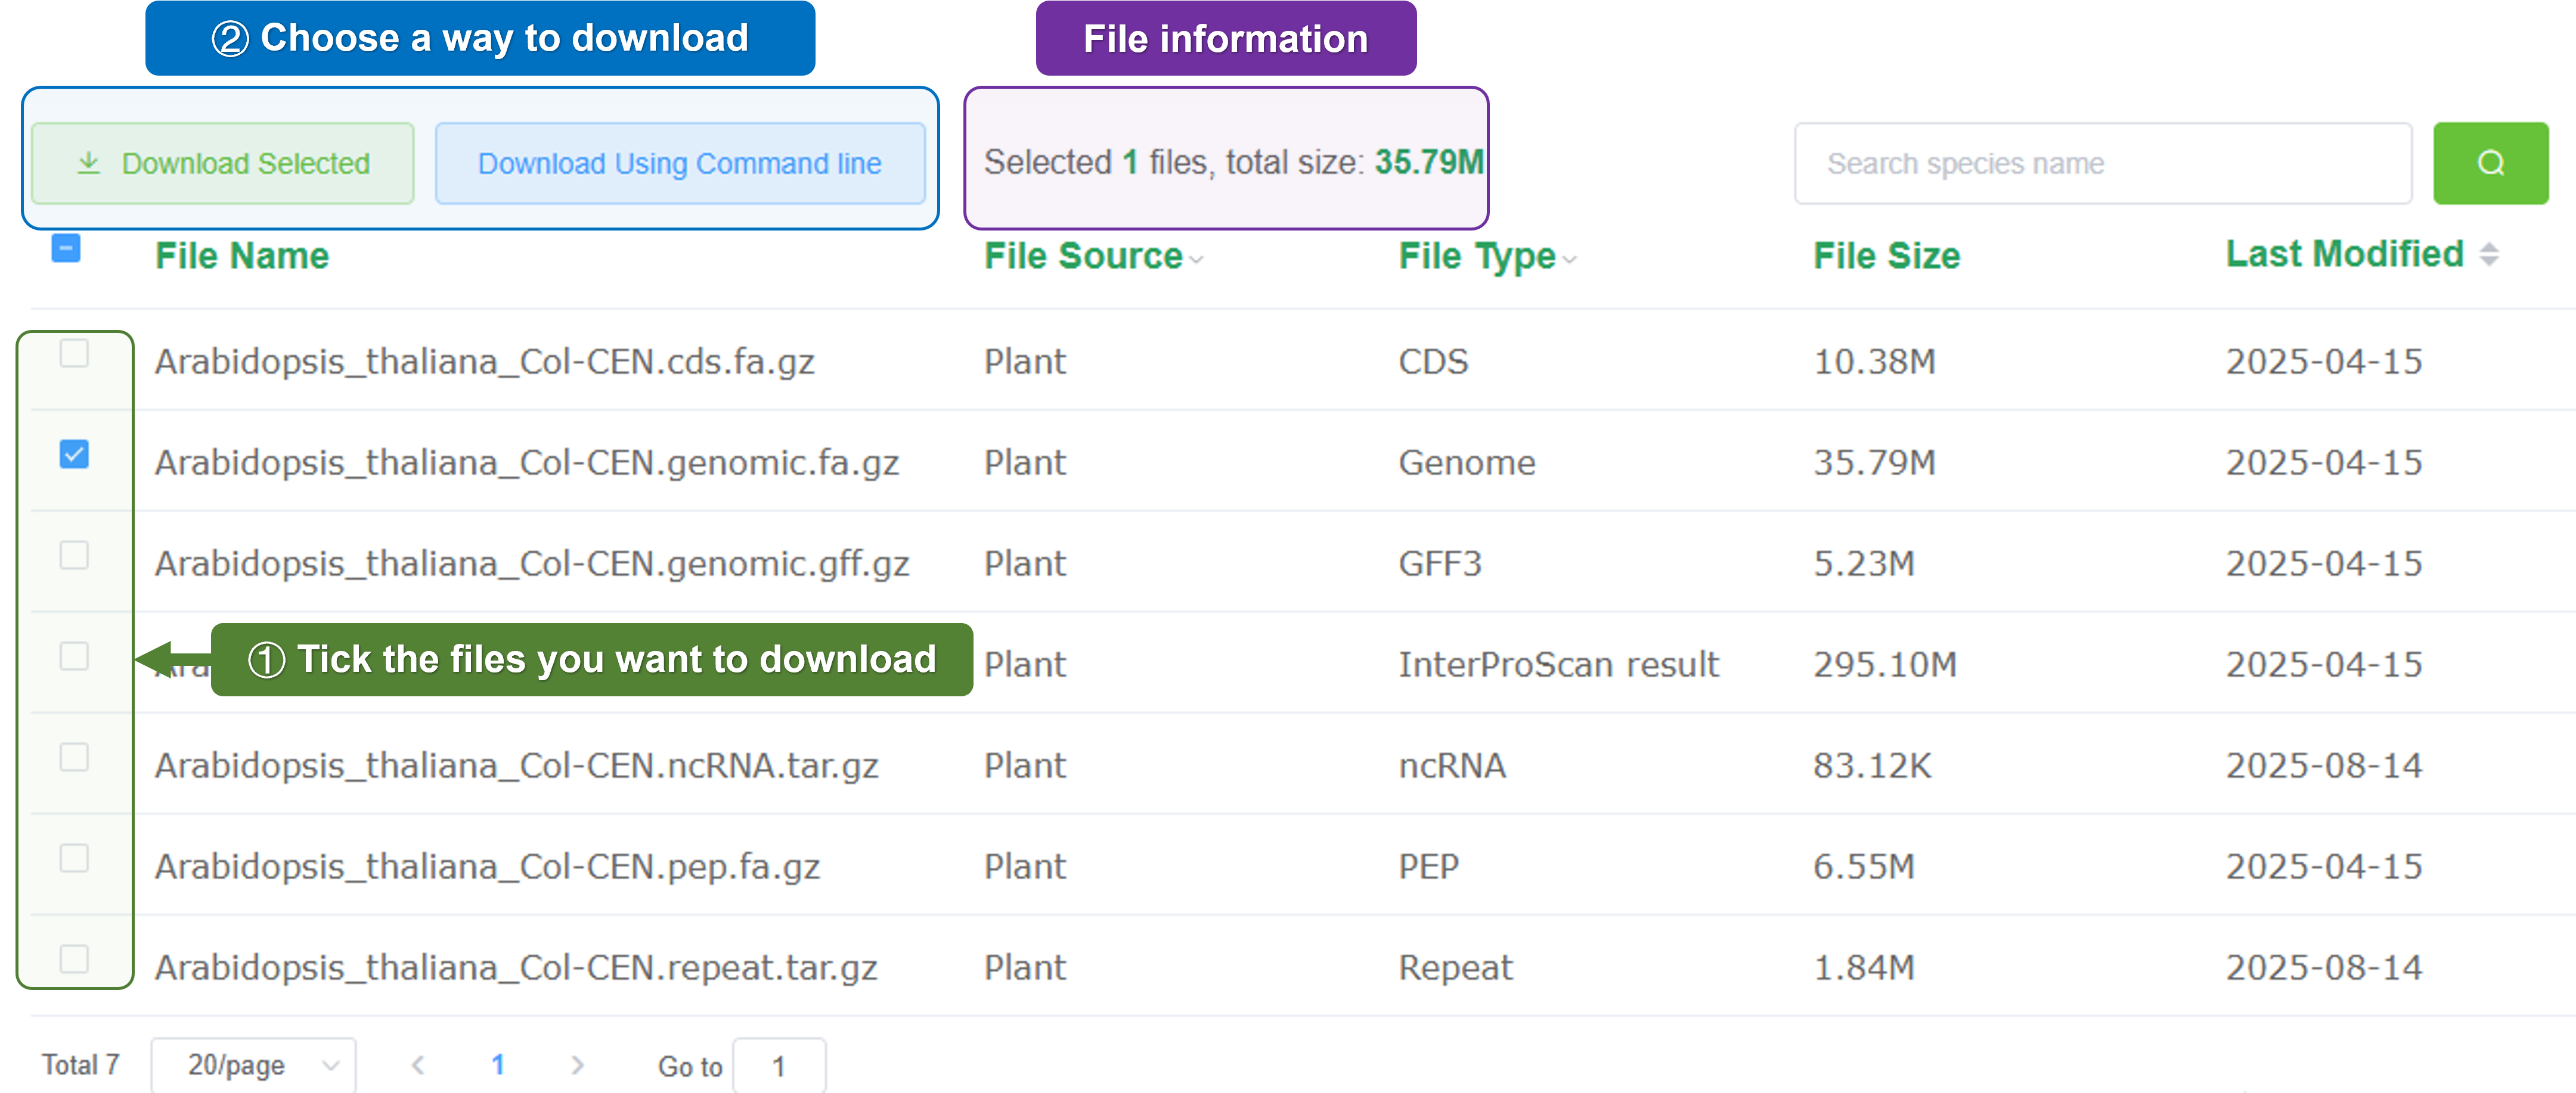The image size is (2576, 1093).
Task: Select the repeat.tar.gz file checkbox
Action: [x=74, y=959]
